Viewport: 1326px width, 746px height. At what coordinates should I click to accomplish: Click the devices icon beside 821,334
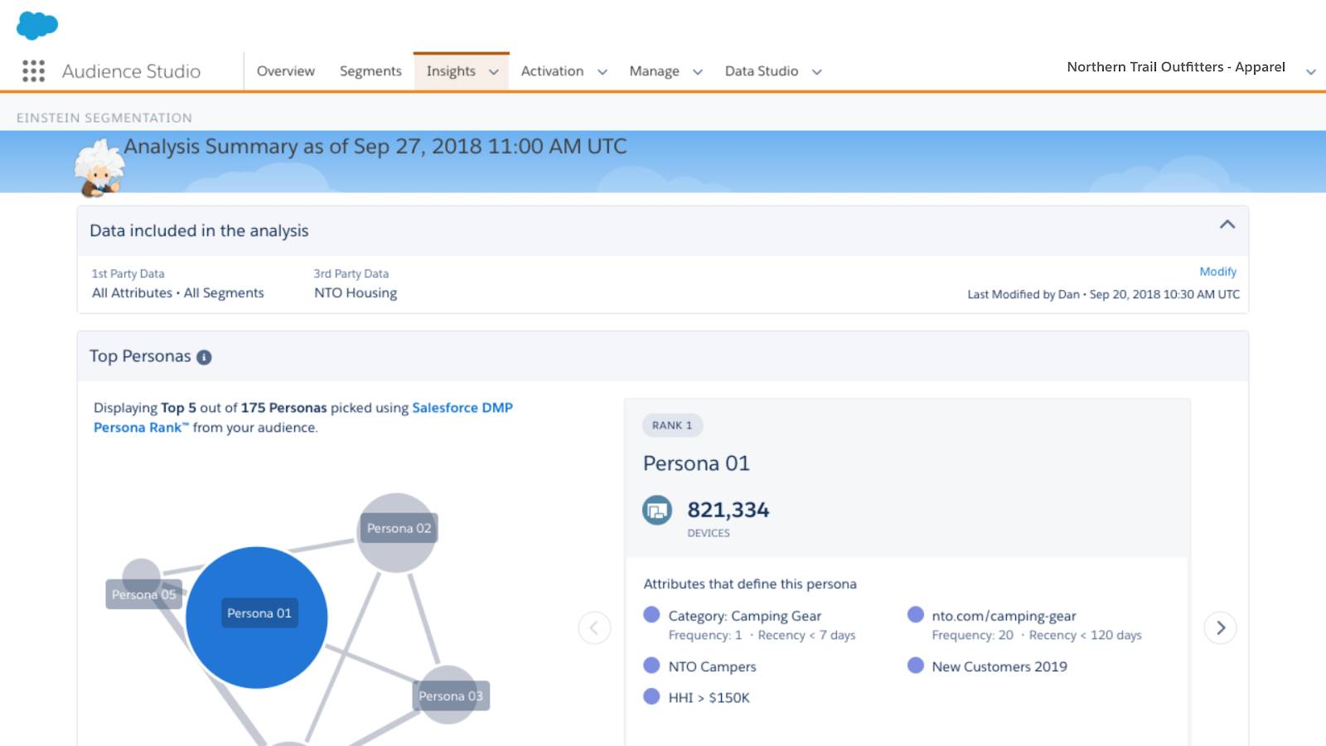coord(657,510)
